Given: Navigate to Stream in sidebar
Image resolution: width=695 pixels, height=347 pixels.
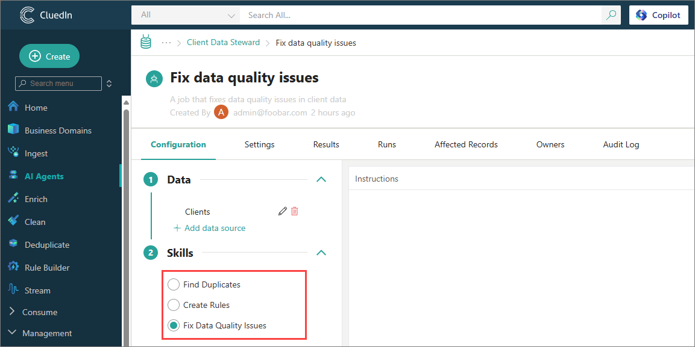Looking at the screenshot, I should point(37,290).
